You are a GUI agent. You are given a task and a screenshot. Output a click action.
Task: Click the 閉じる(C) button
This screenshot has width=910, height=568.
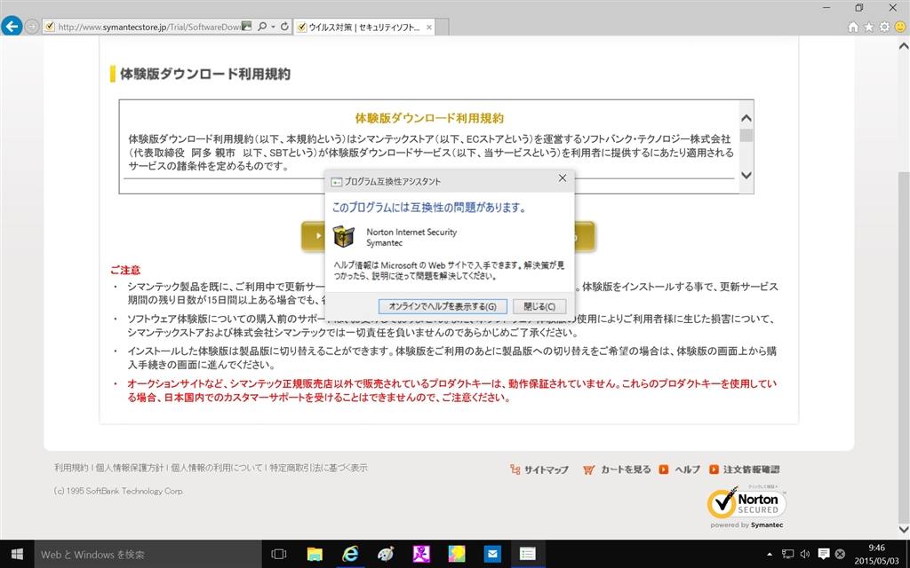tap(539, 306)
